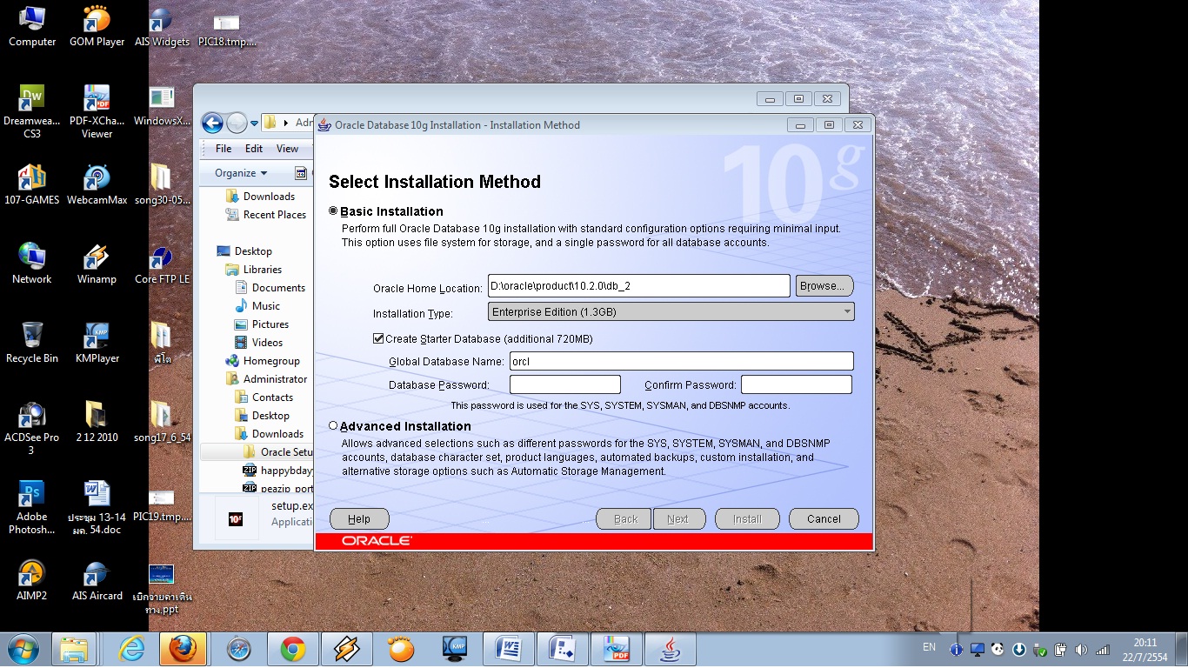The width and height of the screenshot is (1188, 668).
Task: Select the AIS Aircard desktop icon
Action: [97, 580]
